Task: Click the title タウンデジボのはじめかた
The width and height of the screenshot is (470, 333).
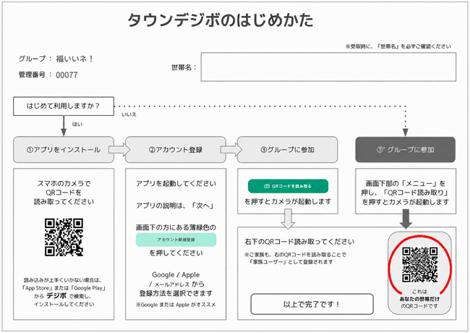Action: pos(221,20)
